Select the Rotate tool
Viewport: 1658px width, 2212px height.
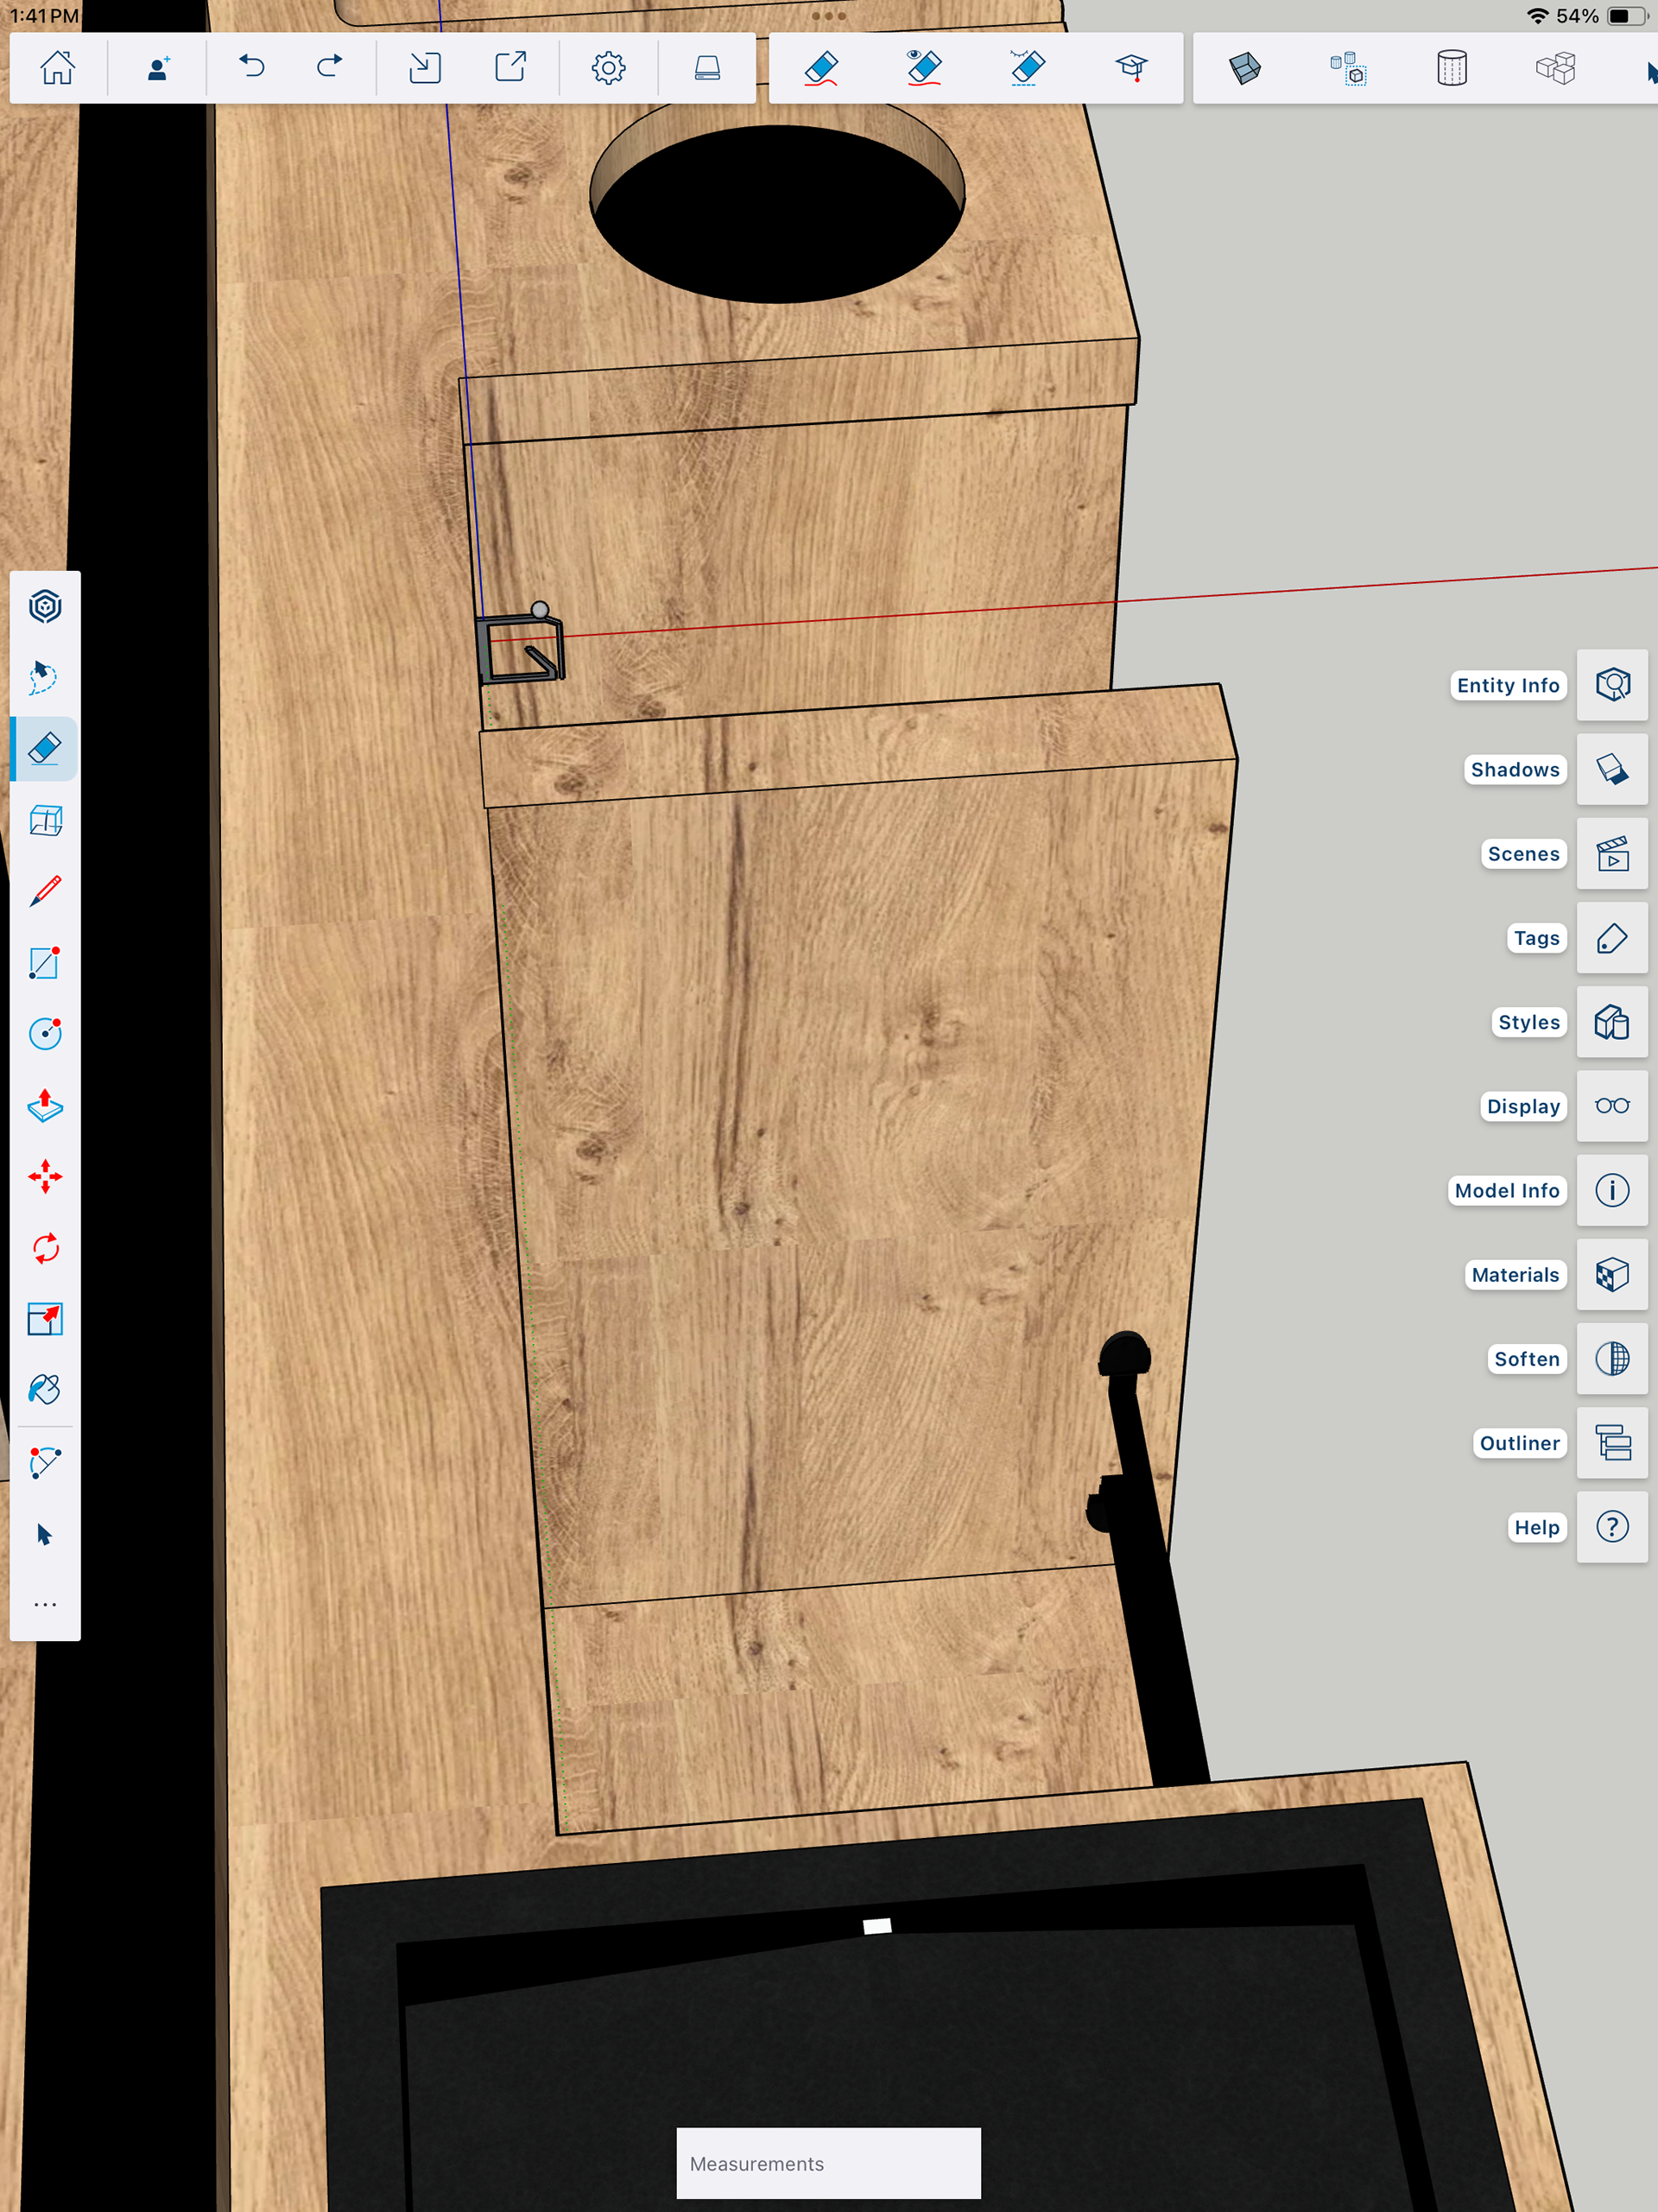coord(45,1248)
